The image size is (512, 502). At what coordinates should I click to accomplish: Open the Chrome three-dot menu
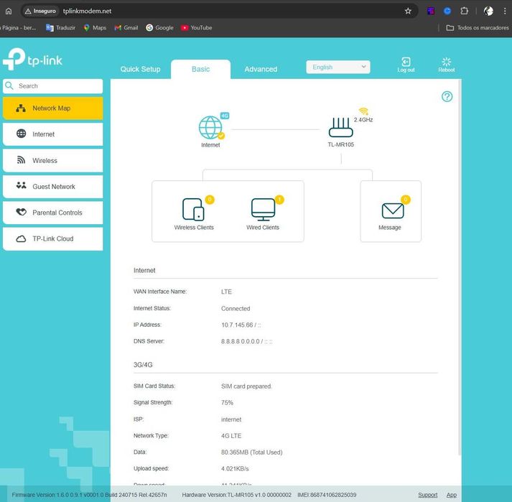point(505,11)
